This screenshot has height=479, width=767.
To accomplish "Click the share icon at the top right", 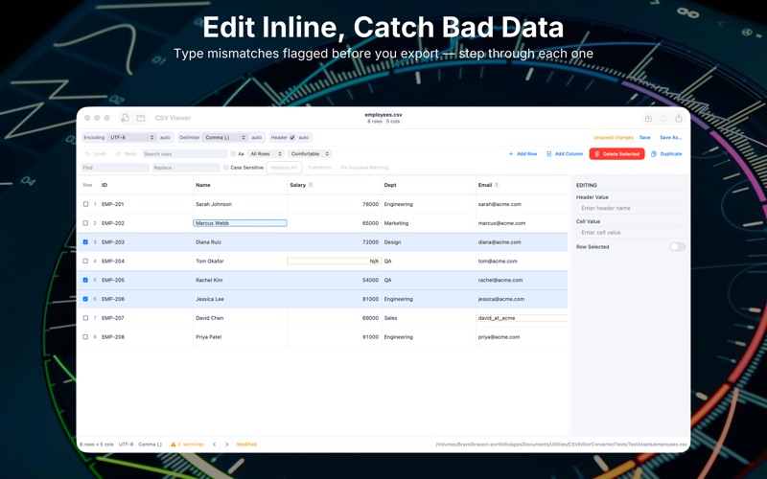I will pyautogui.click(x=679, y=118).
